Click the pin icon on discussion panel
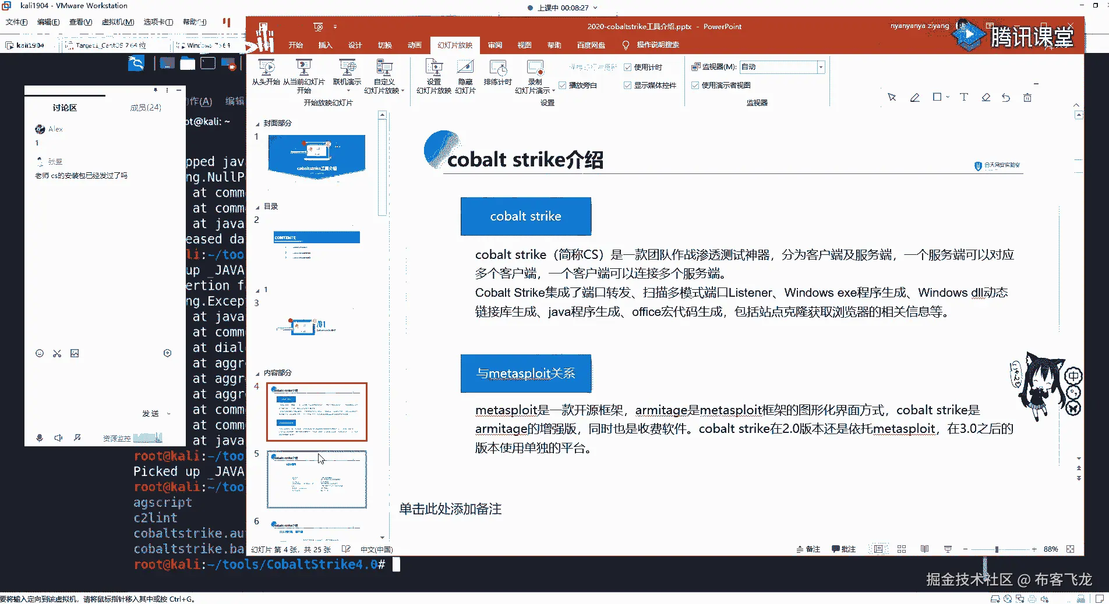This screenshot has height=604, width=1109. click(x=156, y=90)
